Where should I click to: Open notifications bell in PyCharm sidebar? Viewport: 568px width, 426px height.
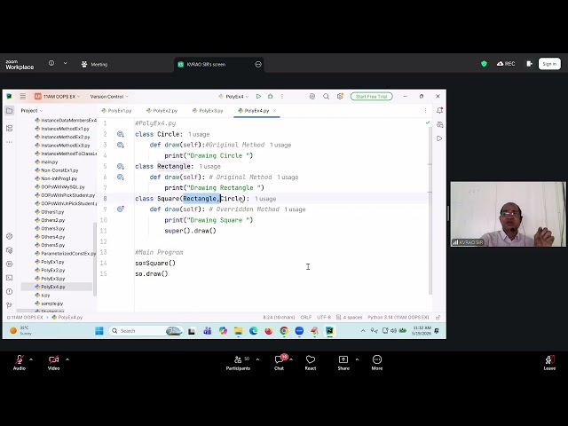pyautogui.click(x=439, y=110)
